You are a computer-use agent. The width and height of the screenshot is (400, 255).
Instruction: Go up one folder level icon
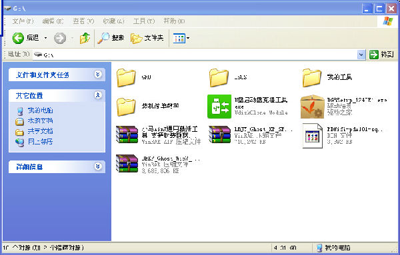point(85,38)
